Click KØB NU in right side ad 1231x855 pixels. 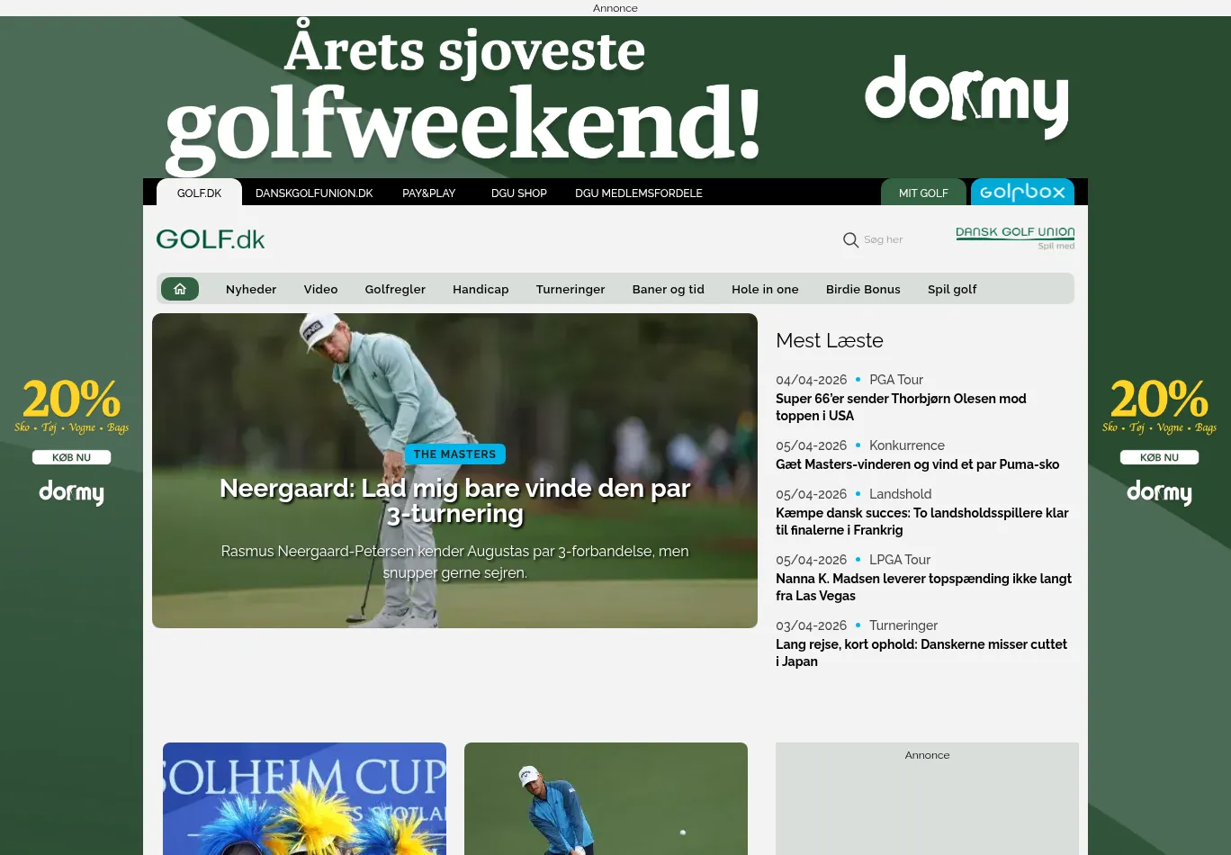tap(1159, 457)
